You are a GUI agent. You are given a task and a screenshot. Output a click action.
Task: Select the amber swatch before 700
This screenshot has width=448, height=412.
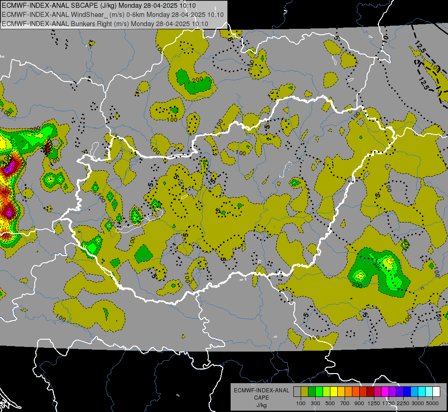tap(341, 391)
